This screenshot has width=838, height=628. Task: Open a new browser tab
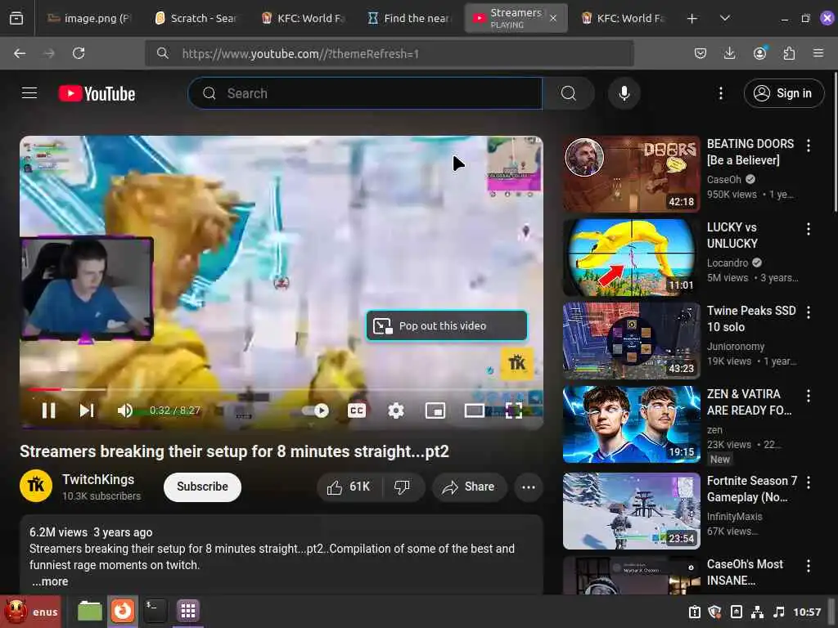coord(692,18)
